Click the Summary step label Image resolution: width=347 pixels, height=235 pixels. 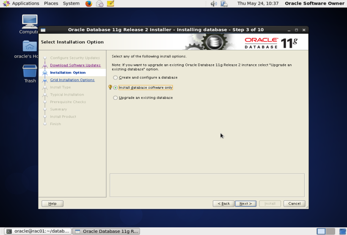click(58, 109)
